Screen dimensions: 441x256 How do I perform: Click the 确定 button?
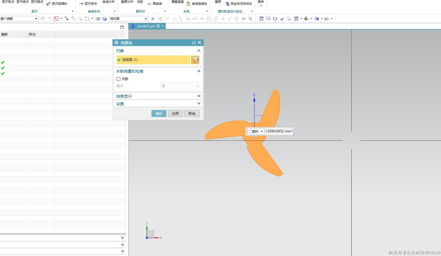(x=159, y=114)
